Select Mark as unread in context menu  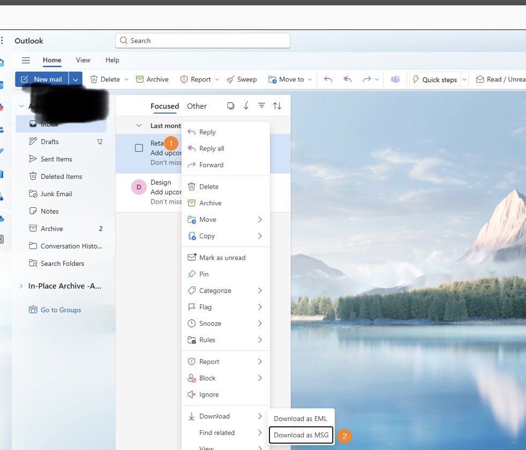click(x=226, y=258)
